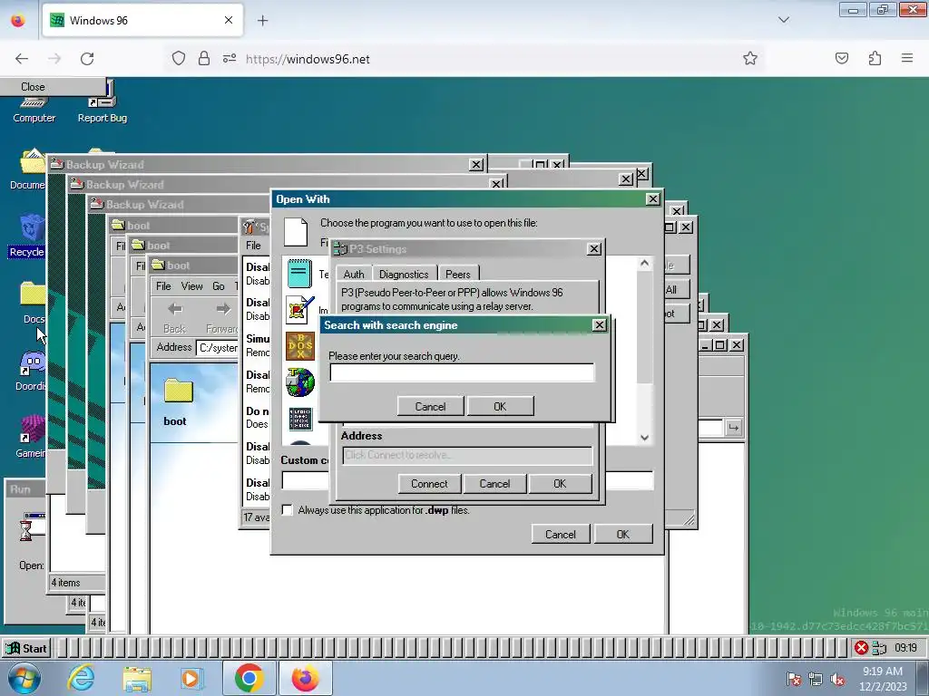Image resolution: width=929 pixels, height=696 pixels.
Task: Click OK in the Open With dialog
Action: tap(622, 535)
